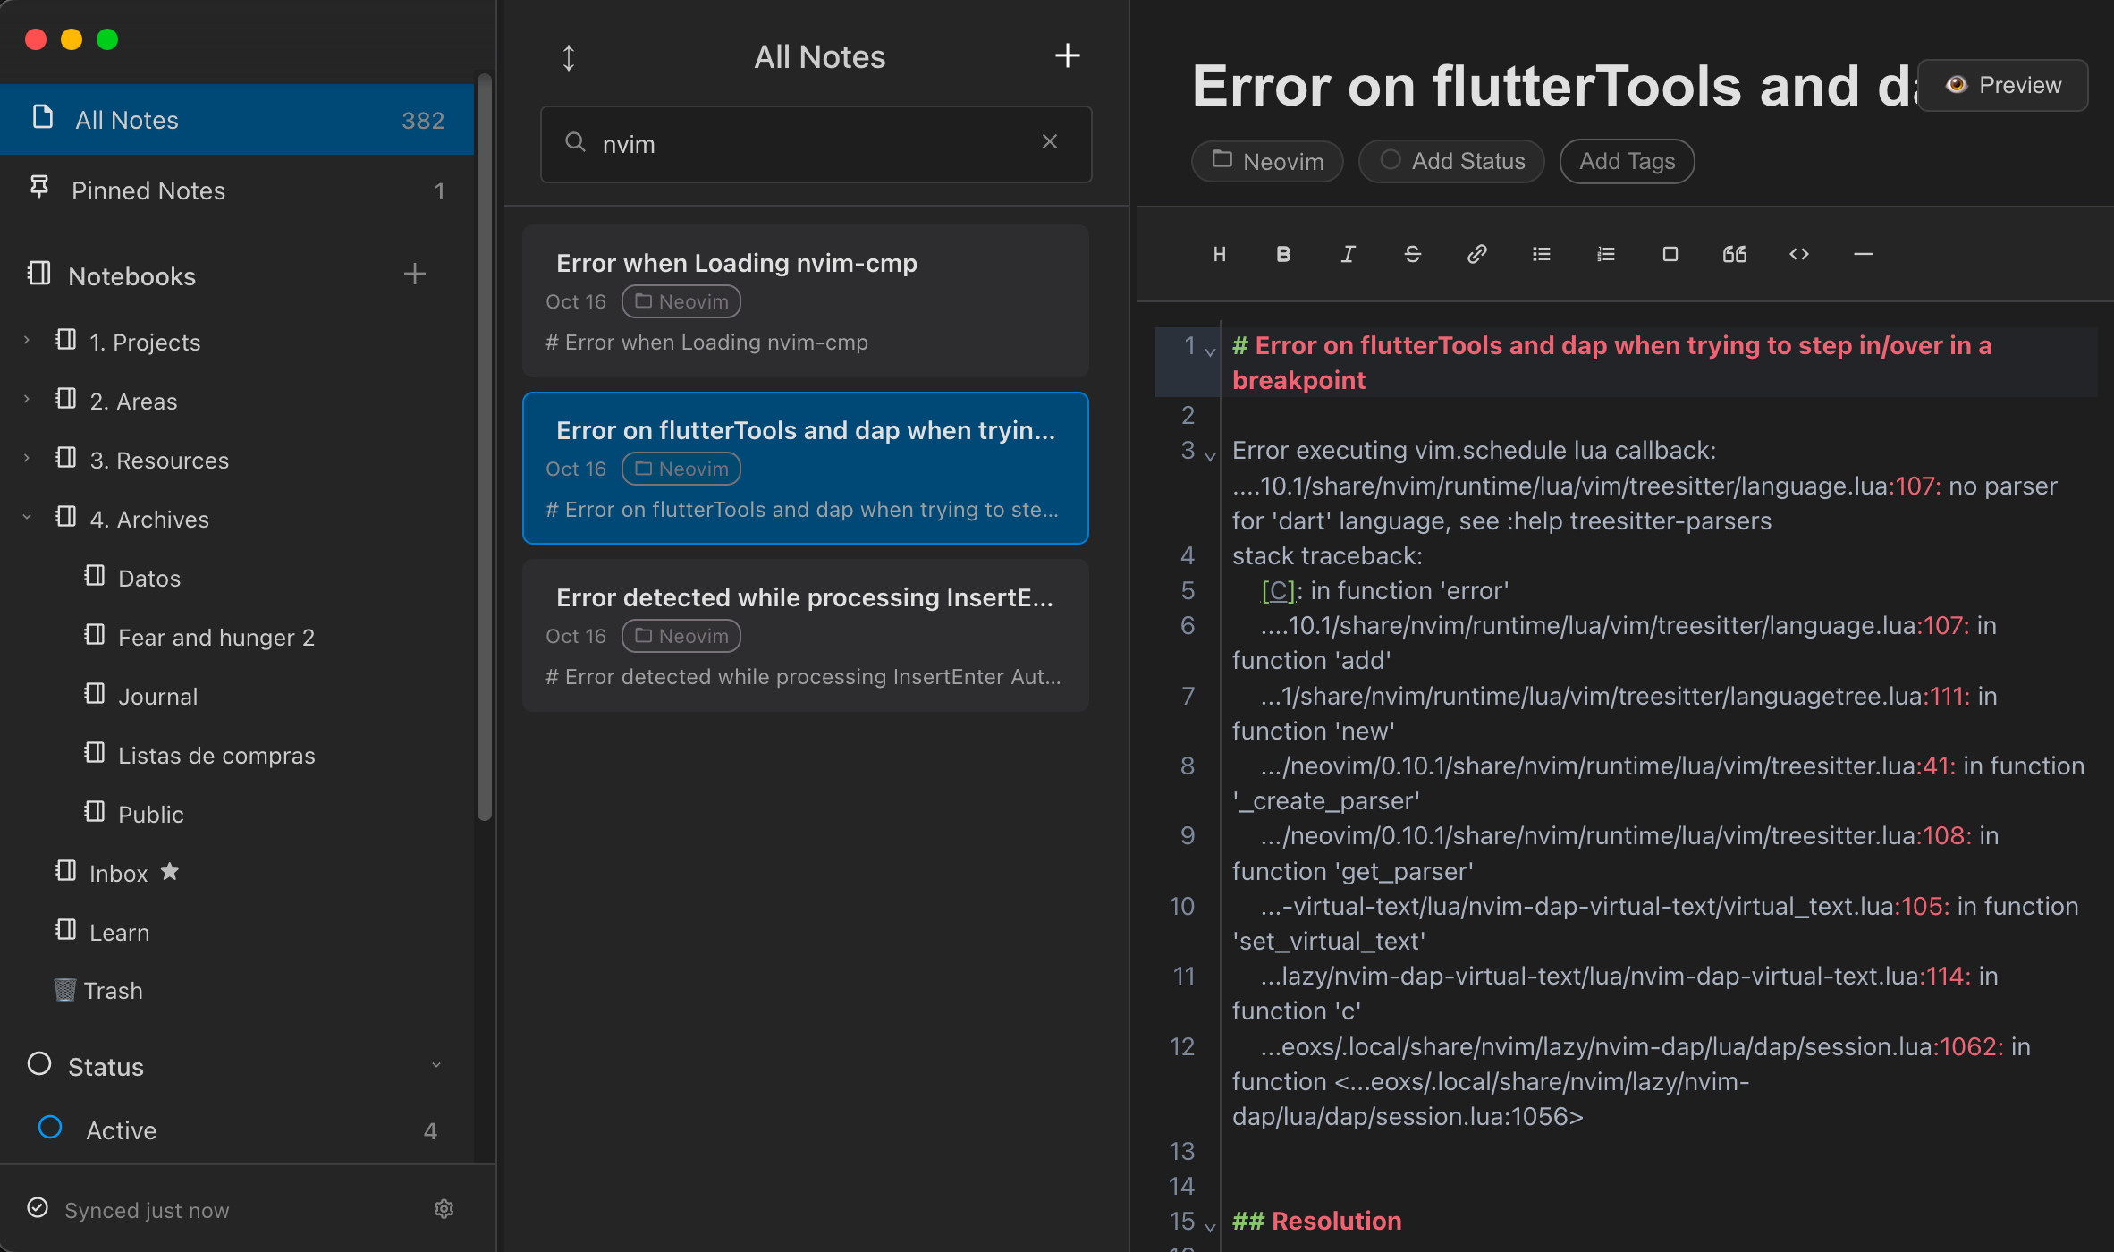Select the Learn notebook
The height and width of the screenshot is (1252, 2114).
click(x=103, y=932)
